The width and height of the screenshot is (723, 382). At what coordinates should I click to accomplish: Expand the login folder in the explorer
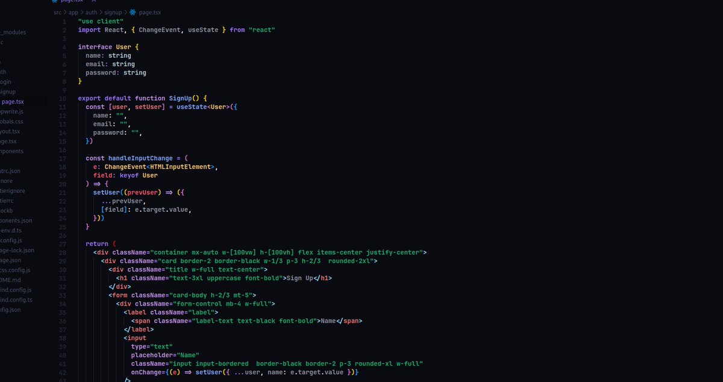click(6, 82)
